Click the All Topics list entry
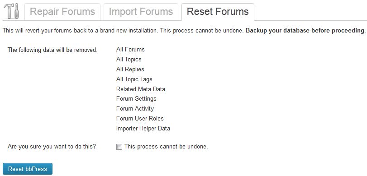Screen dimensions: 367x176 click(x=129, y=59)
